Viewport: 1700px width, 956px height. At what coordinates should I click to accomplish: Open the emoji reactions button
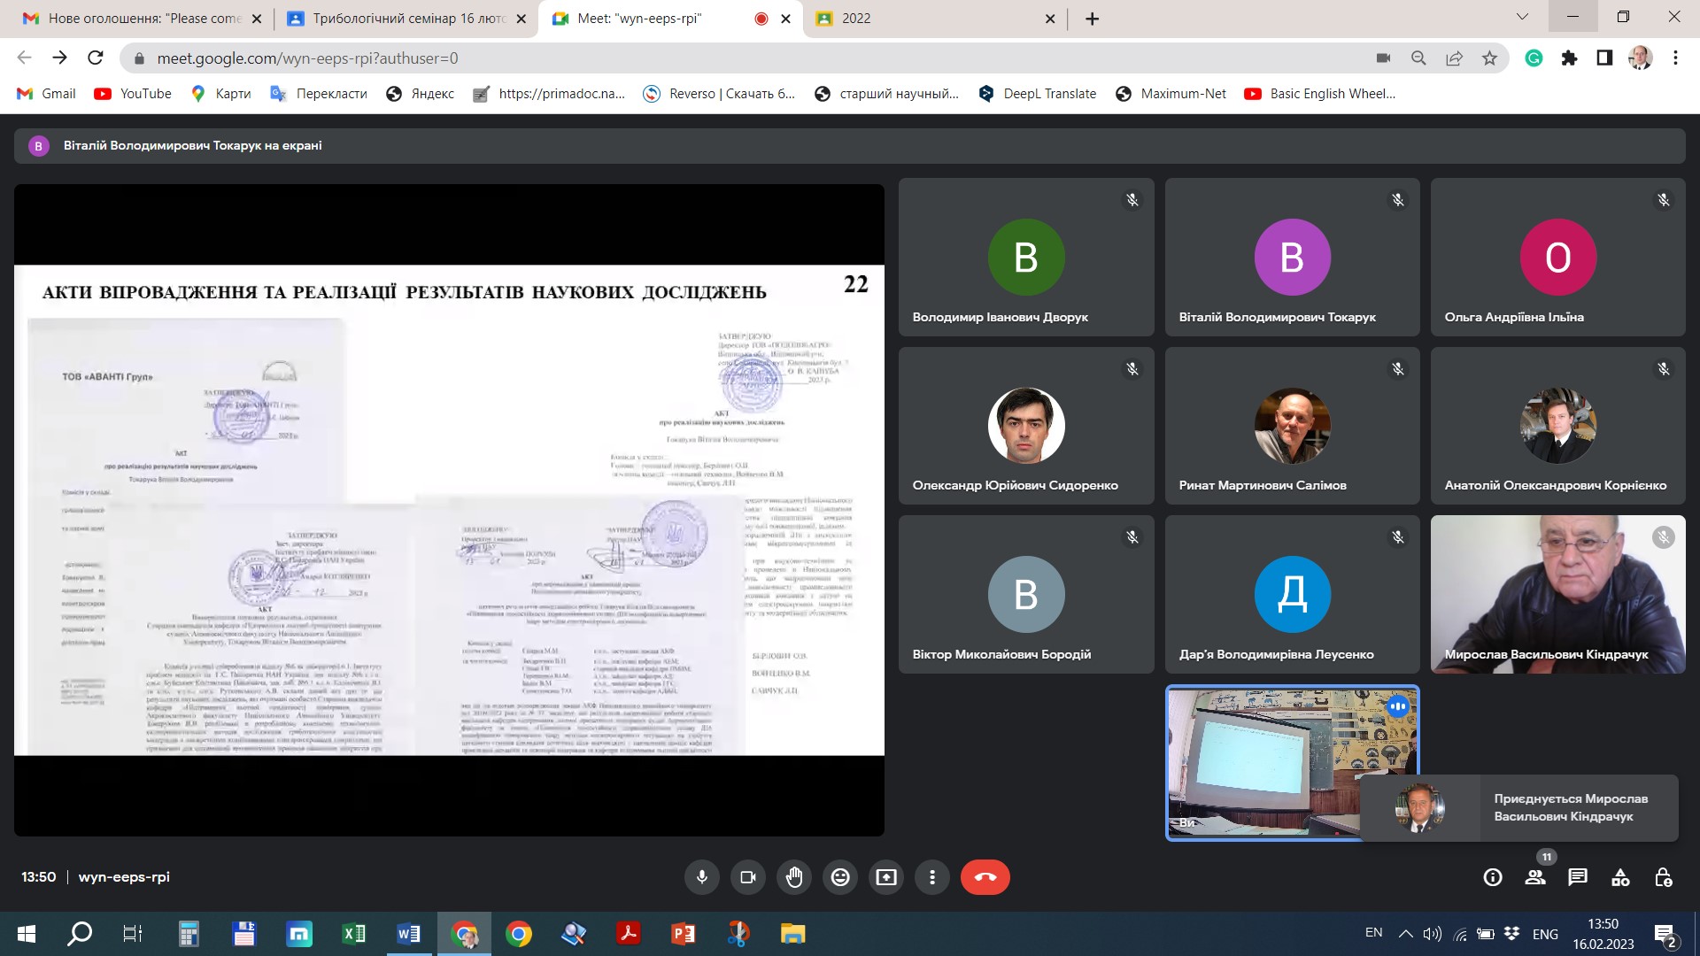pos(840,877)
